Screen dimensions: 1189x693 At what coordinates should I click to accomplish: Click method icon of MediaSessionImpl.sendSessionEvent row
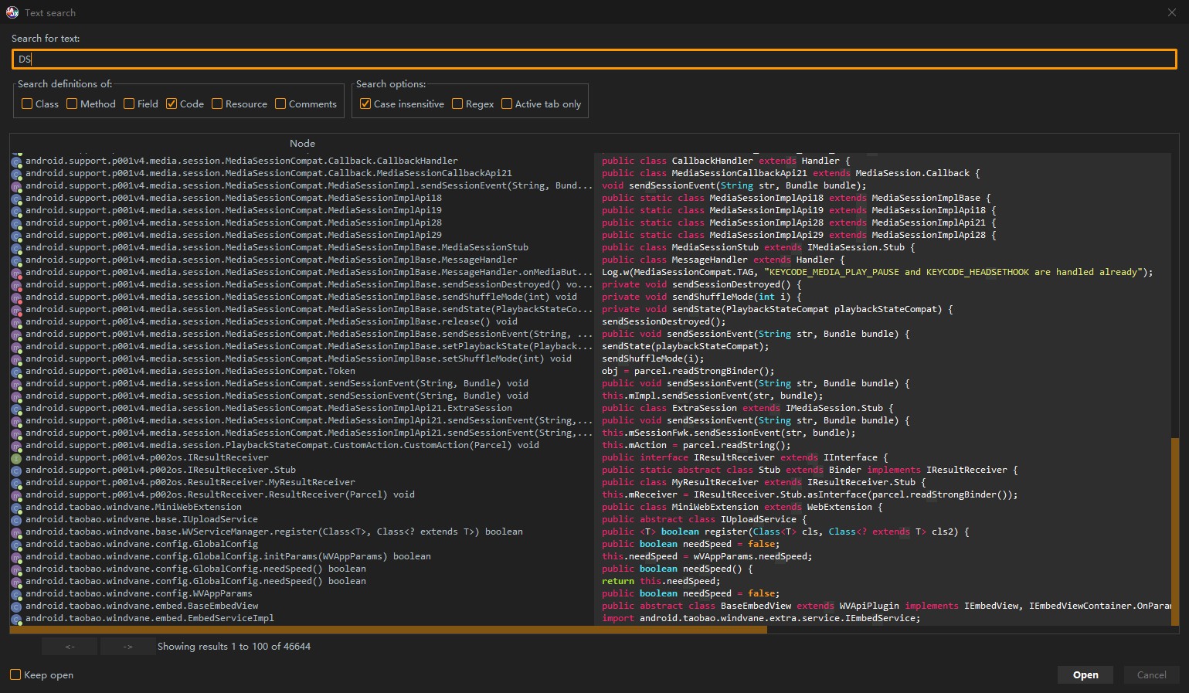[16, 186]
